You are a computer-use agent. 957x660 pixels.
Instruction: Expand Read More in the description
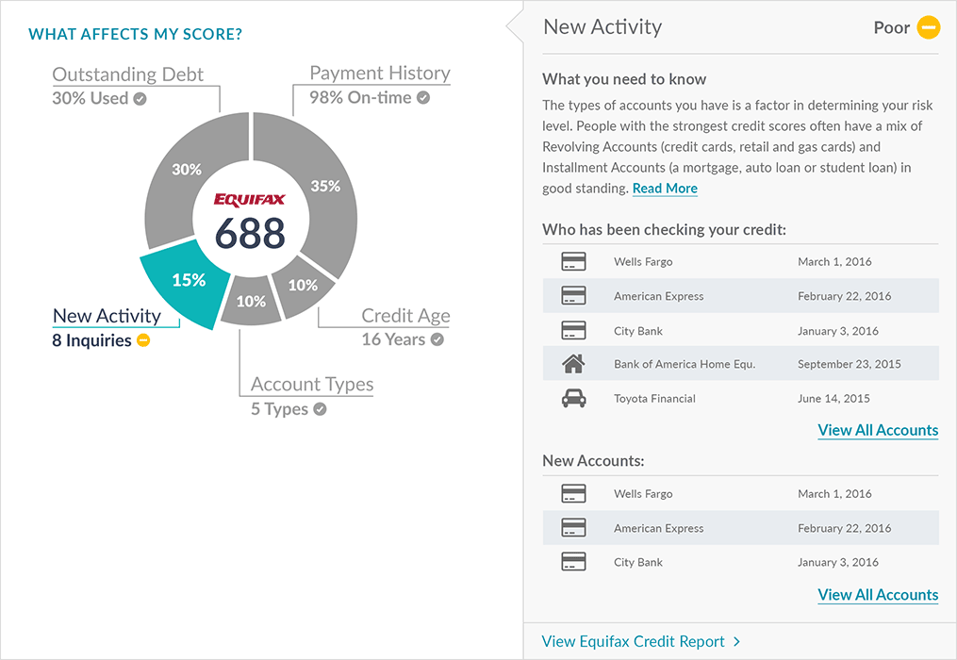665,189
